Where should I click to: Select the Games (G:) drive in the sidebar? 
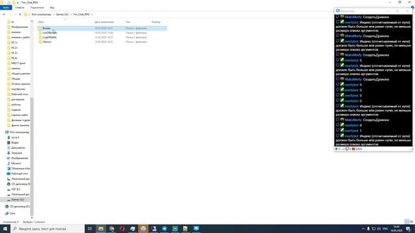tap(18, 199)
